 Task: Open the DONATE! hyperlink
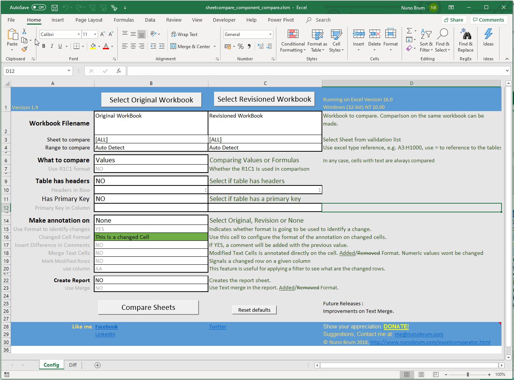(396, 327)
